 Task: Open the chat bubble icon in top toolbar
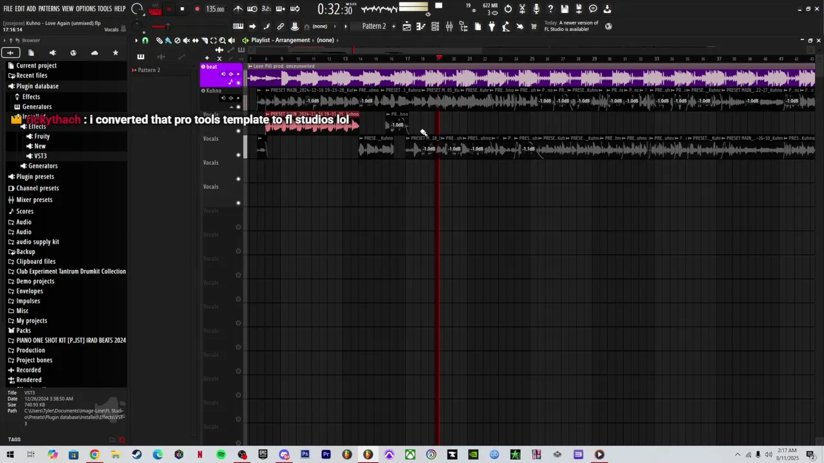click(x=593, y=9)
